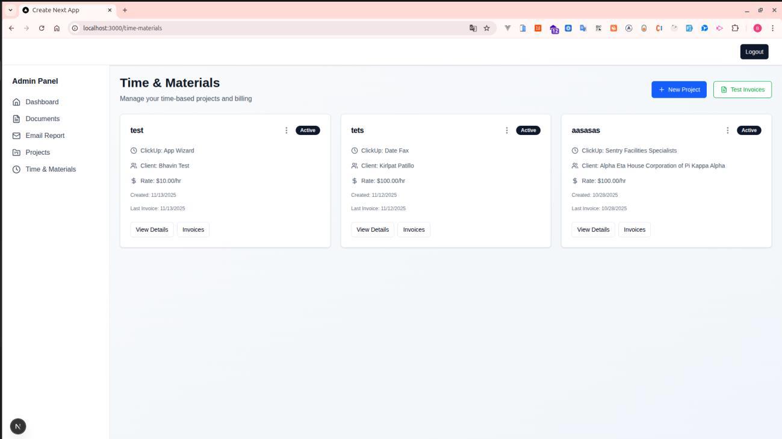Open the browser Extensions puzzle icon
Screen dimensions: 782x439
pos(734,28)
